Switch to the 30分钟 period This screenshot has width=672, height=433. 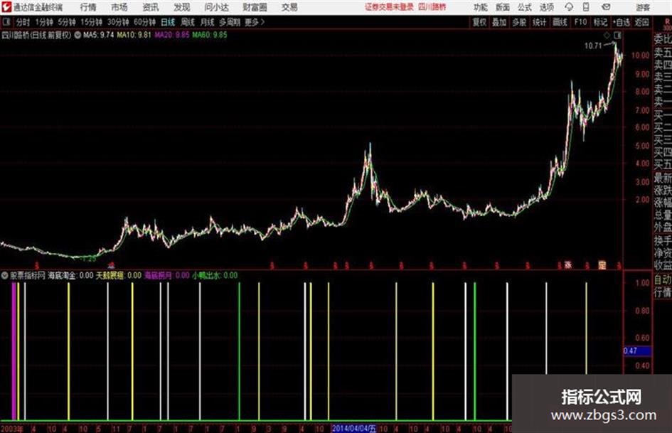coord(118,22)
